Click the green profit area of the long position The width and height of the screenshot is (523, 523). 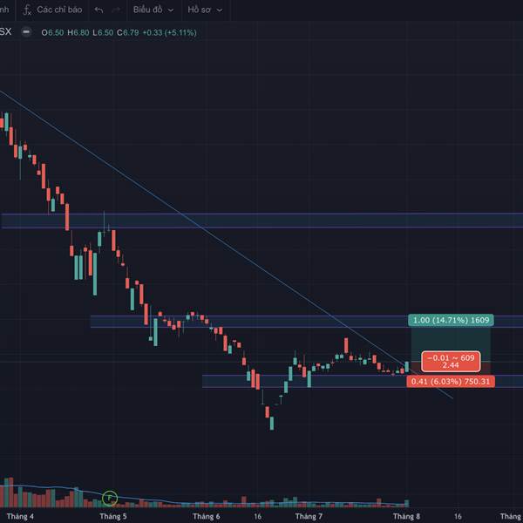451,343
